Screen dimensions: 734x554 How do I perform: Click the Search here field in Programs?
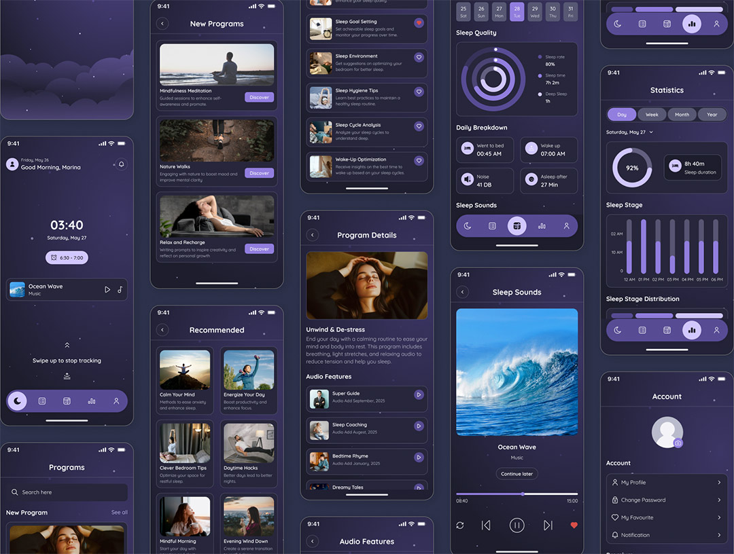click(x=67, y=492)
